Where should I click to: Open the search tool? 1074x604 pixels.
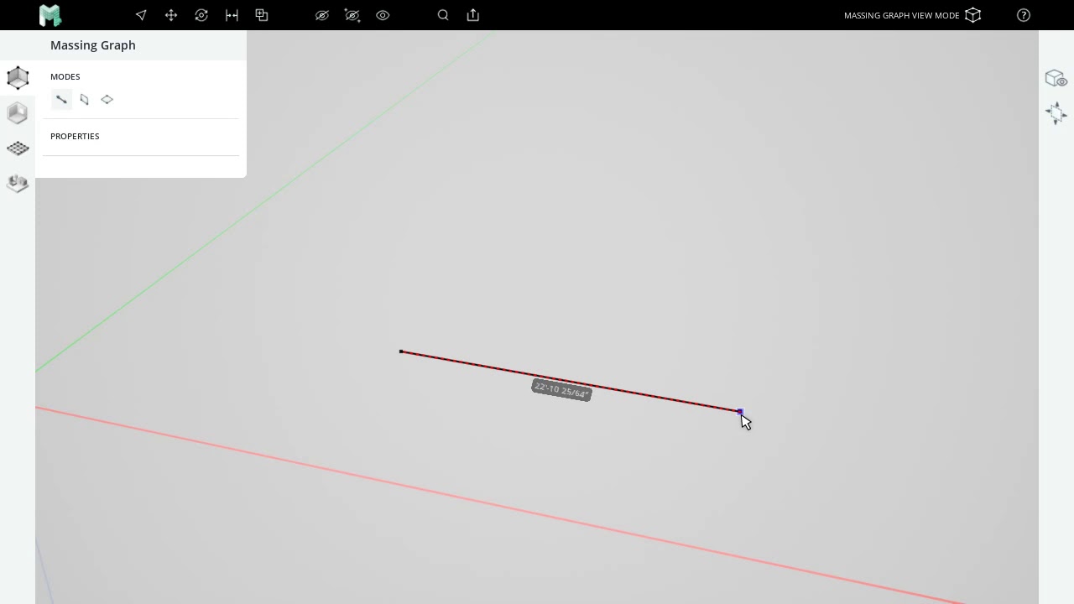443,15
